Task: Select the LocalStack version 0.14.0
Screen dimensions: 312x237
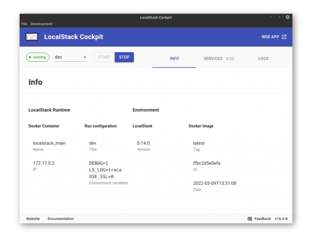Action: pyautogui.click(x=143, y=143)
